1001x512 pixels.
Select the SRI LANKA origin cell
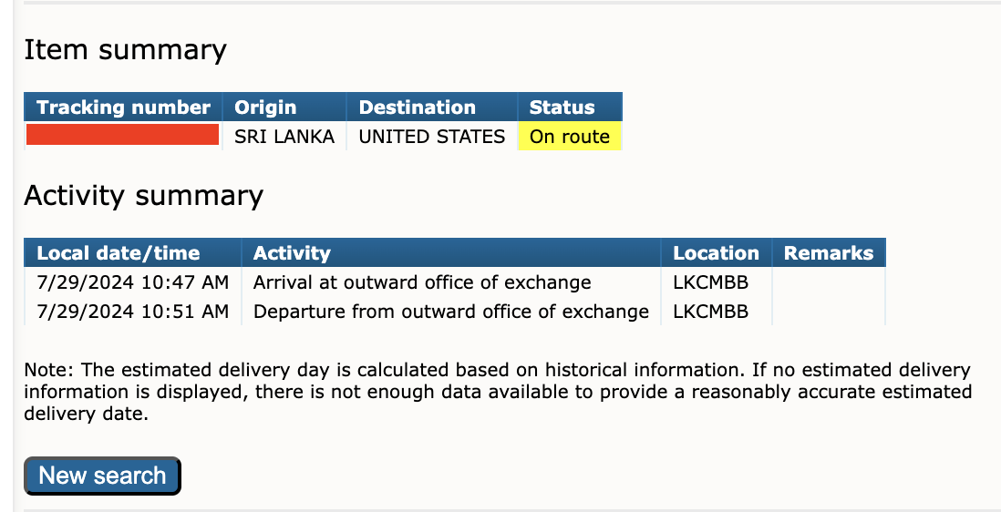pos(284,137)
